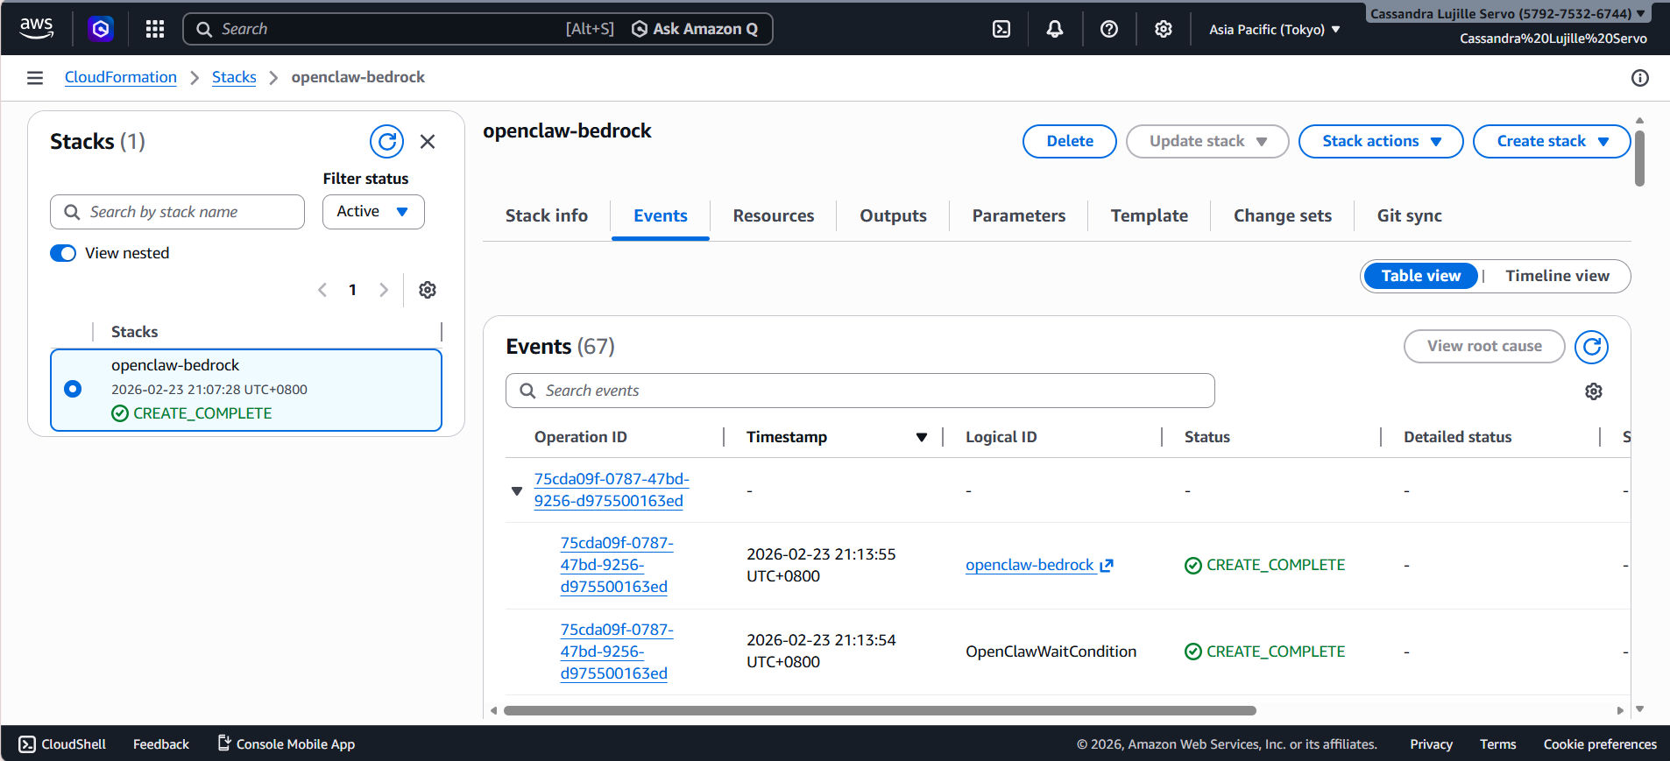Switch to Table view
Image resolution: width=1670 pixels, height=761 pixels.
point(1421,276)
